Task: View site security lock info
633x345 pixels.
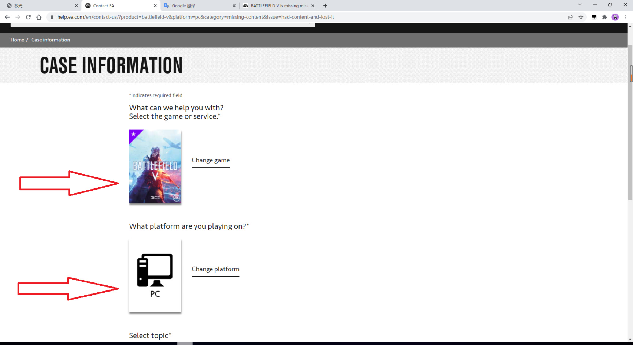Action: (x=52, y=17)
